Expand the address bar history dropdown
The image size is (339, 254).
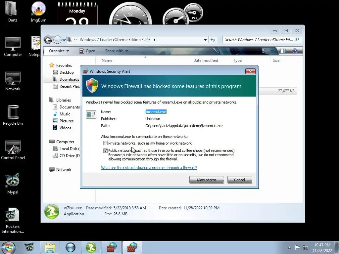[x=205, y=40]
